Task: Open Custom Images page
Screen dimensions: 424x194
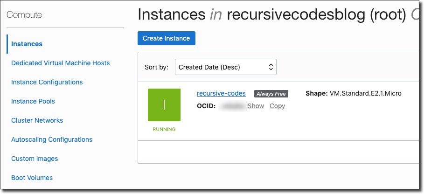Action: (x=35, y=159)
